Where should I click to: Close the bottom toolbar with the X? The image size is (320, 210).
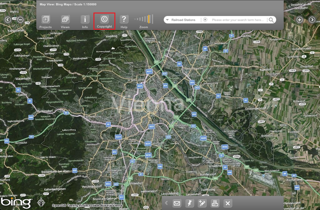click(x=228, y=203)
